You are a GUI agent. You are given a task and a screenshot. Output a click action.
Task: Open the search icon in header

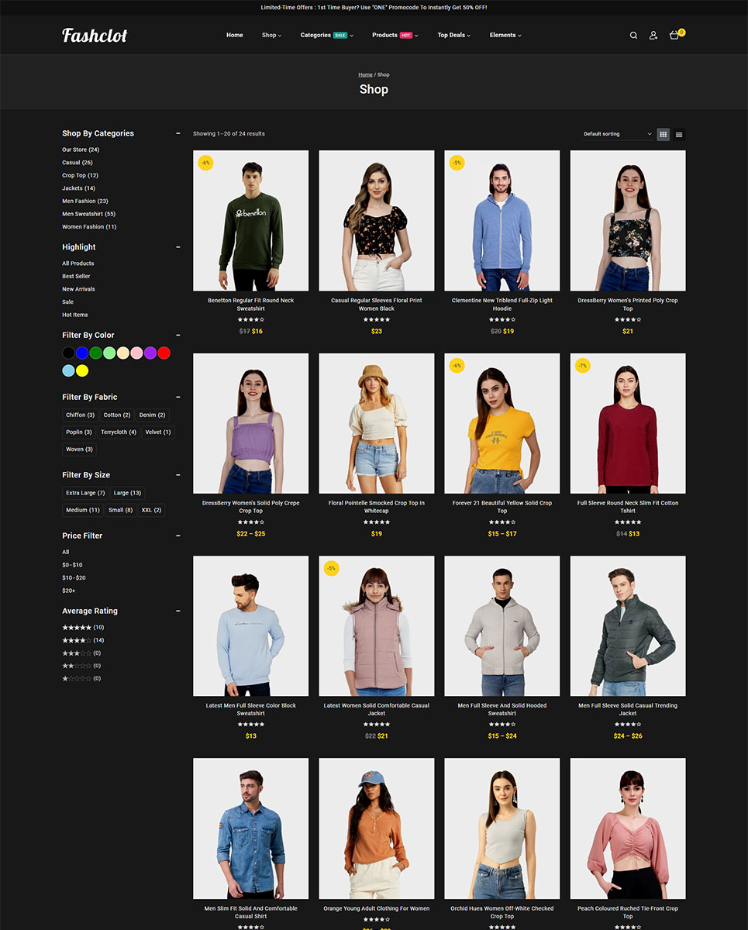pos(633,36)
